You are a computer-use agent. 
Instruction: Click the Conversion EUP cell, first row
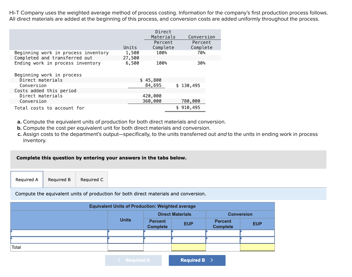[257, 233]
